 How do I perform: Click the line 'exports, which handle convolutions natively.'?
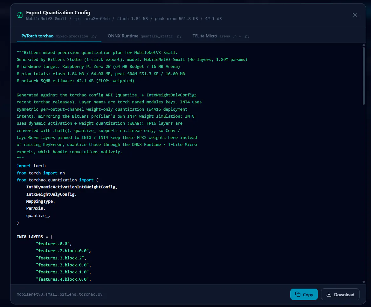pyautogui.click(x=69, y=152)
